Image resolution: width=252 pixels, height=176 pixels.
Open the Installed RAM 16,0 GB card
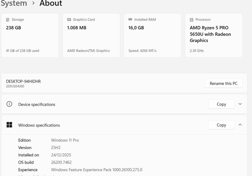pos(152,35)
